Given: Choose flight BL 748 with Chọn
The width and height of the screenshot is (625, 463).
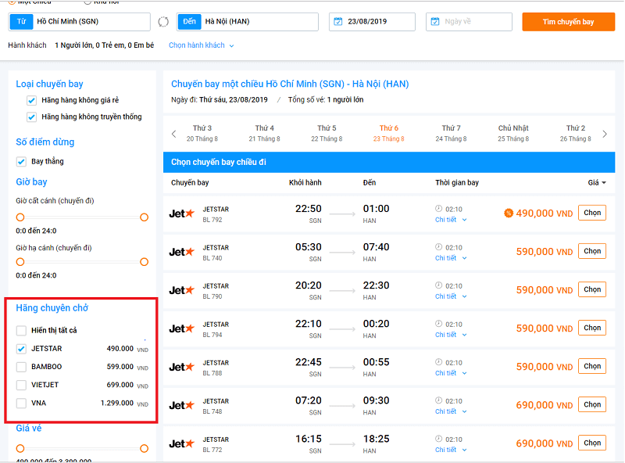Looking at the screenshot, I should pos(592,404).
